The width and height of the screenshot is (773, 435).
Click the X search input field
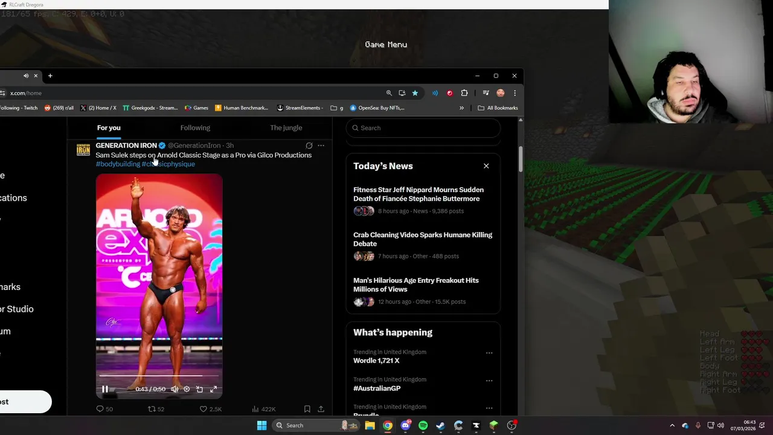coord(423,128)
